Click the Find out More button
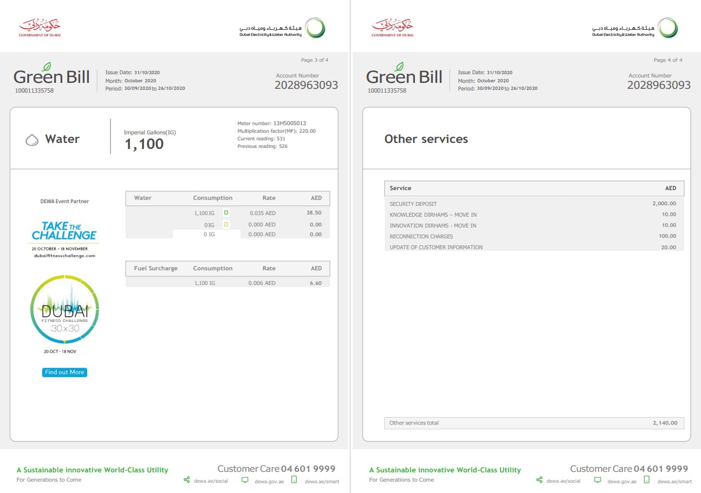 (x=64, y=372)
